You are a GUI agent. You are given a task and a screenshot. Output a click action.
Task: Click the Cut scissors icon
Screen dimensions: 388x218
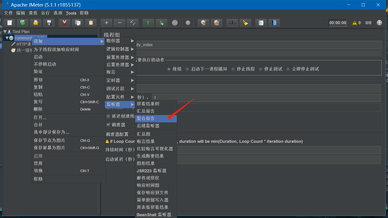point(64,23)
